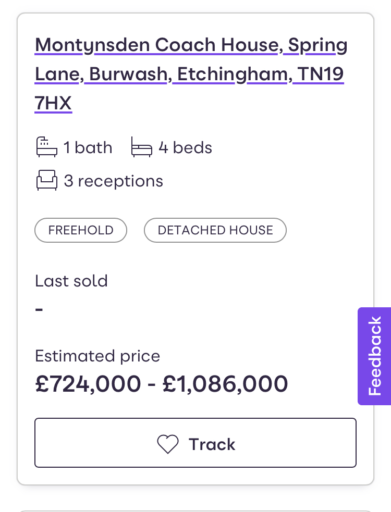391x512 pixels.
Task: Open the purple Feedback side tab
Action: tap(374, 356)
